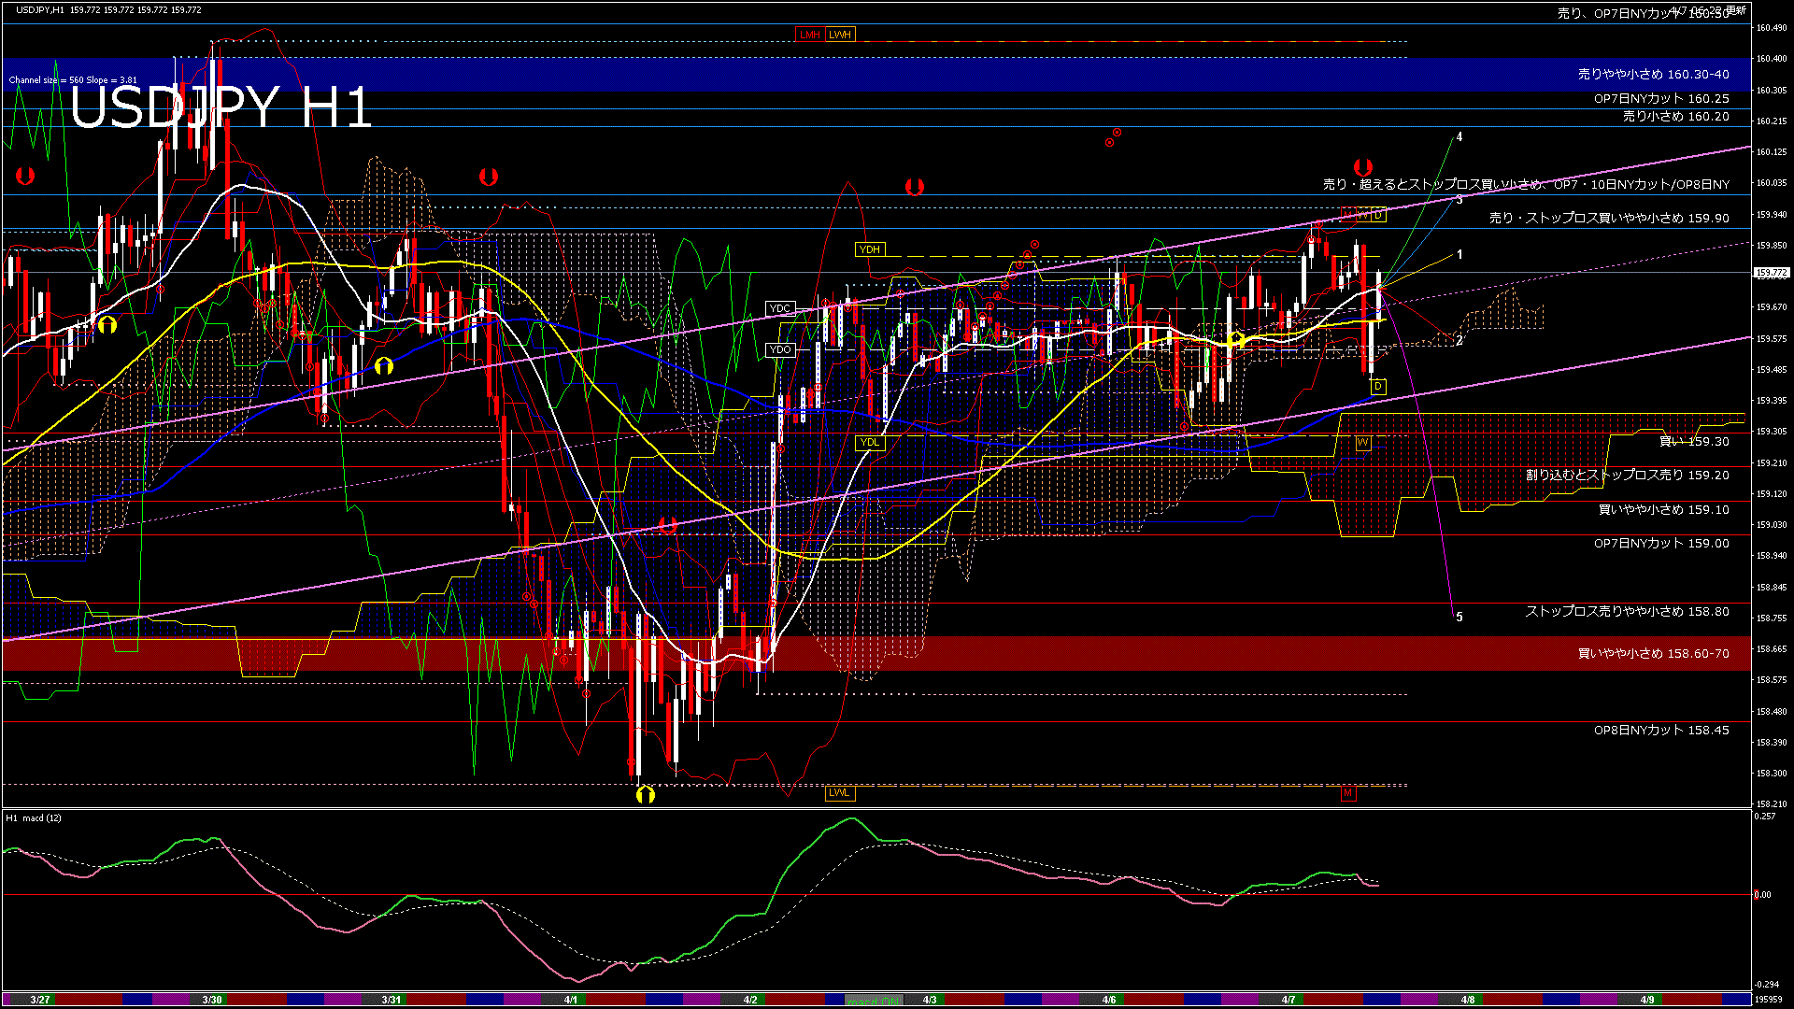The height and width of the screenshot is (1009, 1794).
Task: Click the yellow D marker under latest candle
Action: coord(1377,386)
